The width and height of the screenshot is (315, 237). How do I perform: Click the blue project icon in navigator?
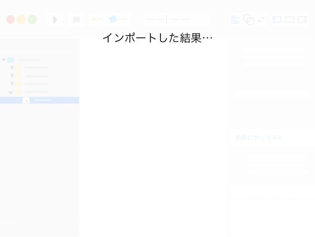[x=11, y=60]
